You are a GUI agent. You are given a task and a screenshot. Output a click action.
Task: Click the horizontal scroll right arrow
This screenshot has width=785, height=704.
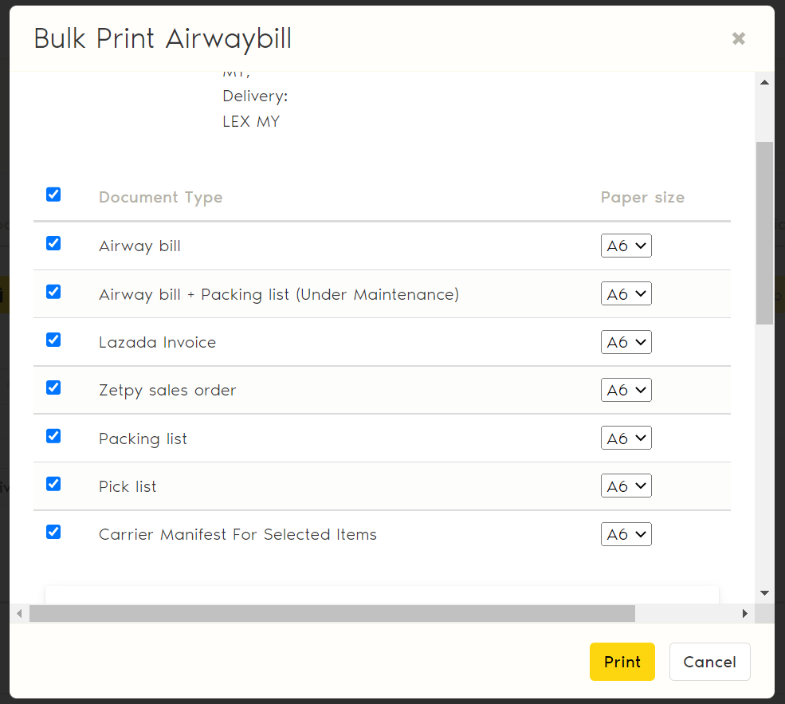[x=744, y=613]
